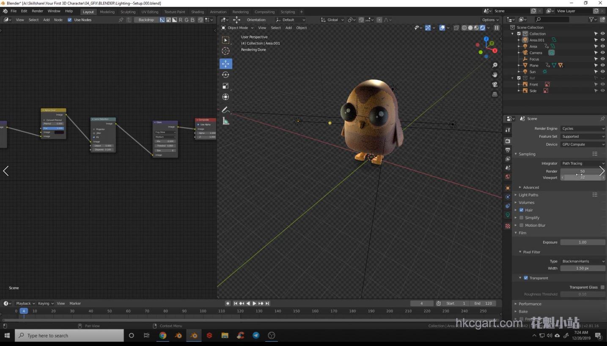Open the Pixel Filter Type dropdown
607x346 pixels.
coord(582,261)
